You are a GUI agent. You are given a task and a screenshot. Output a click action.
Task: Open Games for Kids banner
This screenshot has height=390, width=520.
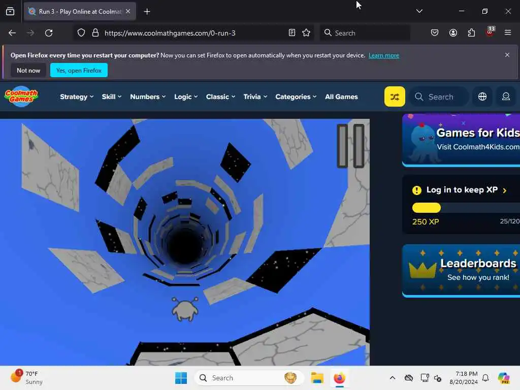pyautogui.click(x=461, y=140)
